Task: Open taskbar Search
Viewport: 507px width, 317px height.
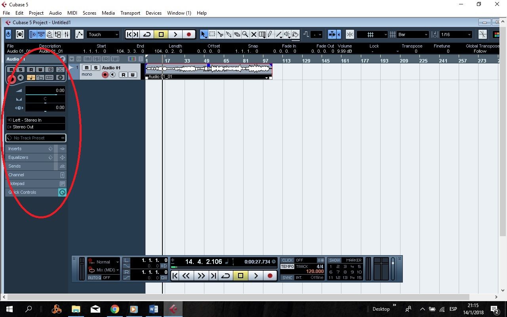Action: 29,309
